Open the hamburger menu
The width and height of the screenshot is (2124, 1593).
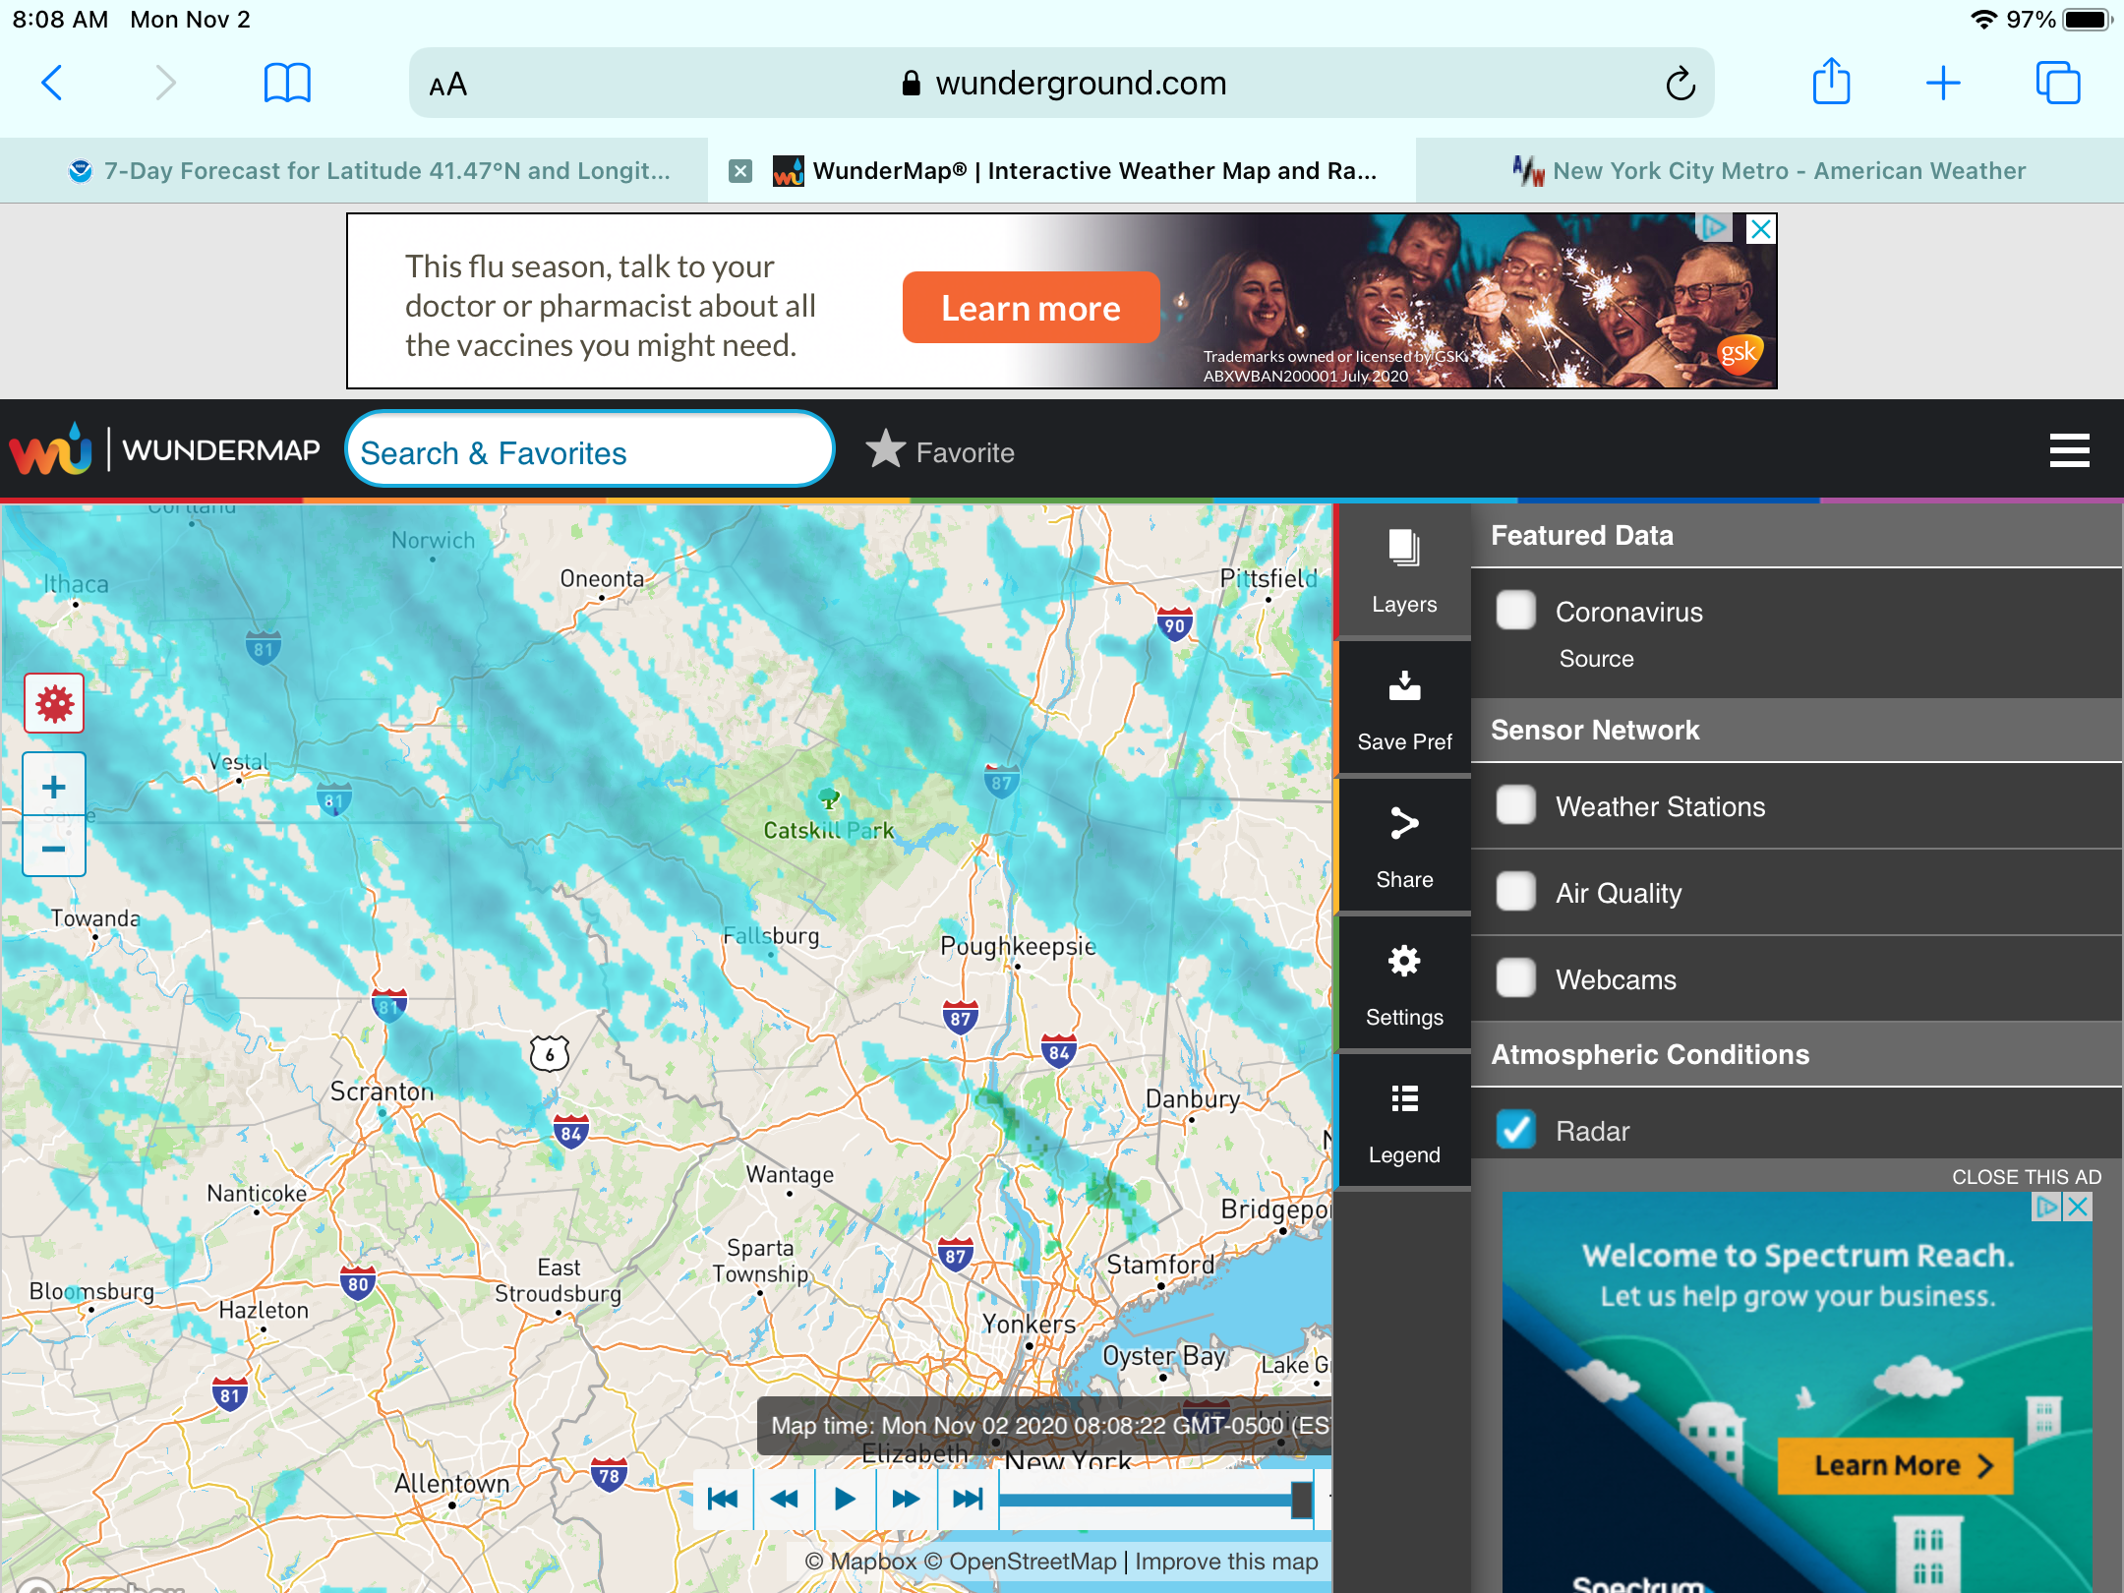pyautogui.click(x=2069, y=450)
